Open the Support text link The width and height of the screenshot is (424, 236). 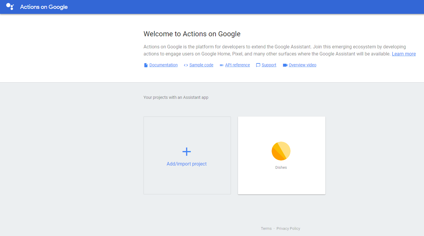(x=269, y=65)
